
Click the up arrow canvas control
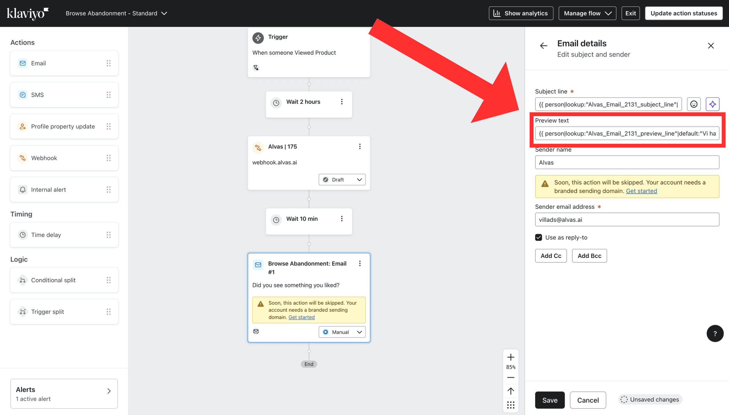tap(511, 391)
